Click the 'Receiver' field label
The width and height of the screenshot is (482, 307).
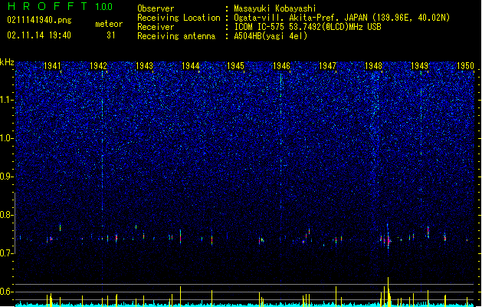click(x=156, y=27)
